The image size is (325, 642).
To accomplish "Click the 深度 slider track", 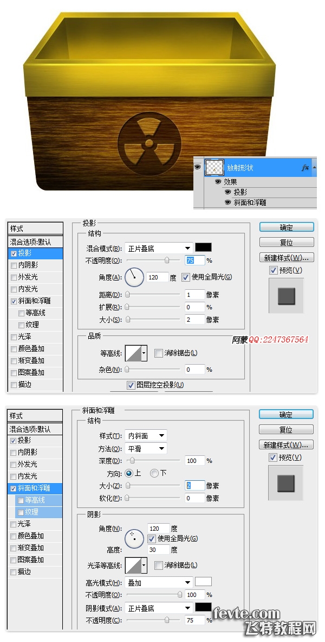I will point(153,461).
